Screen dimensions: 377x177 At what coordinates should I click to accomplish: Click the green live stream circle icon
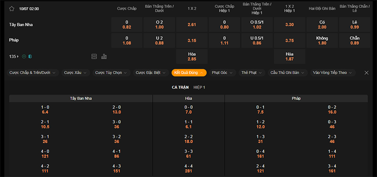tap(24, 56)
